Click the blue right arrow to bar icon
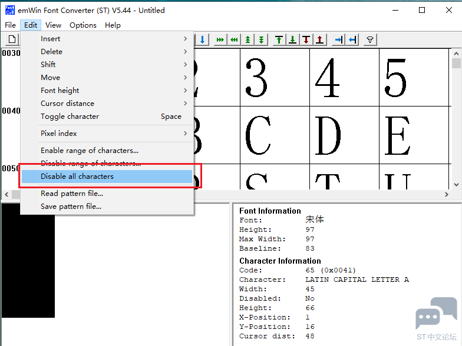 tap(339, 39)
